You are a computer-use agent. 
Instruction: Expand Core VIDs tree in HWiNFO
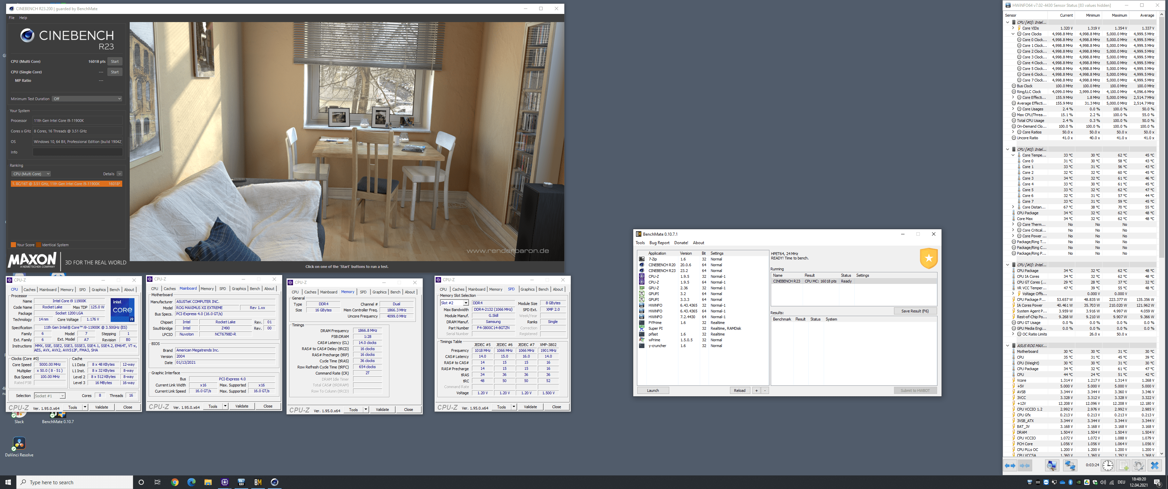coord(1013,28)
